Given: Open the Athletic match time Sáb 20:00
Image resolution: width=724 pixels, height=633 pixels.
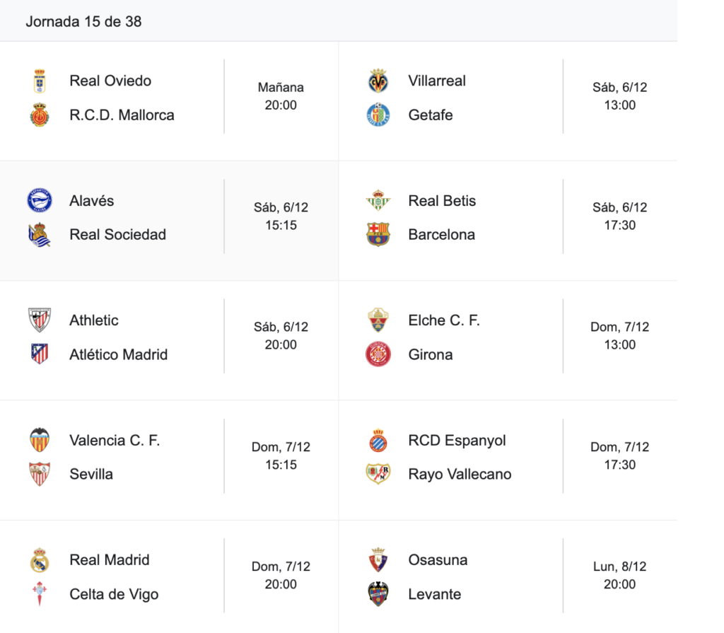Looking at the screenshot, I should pyautogui.click(x=281, y=336).
